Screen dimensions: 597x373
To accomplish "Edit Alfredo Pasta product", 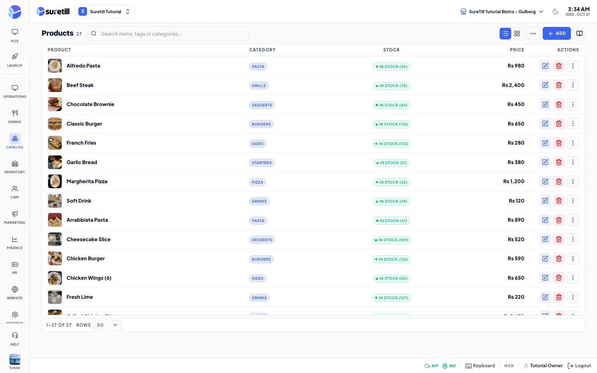I will [545, 66].
